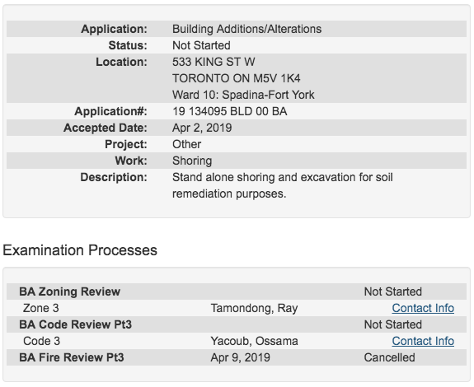Select the BA Zoning Review row heading
Viewport: 474px width, 387px height.
[70, 291]
